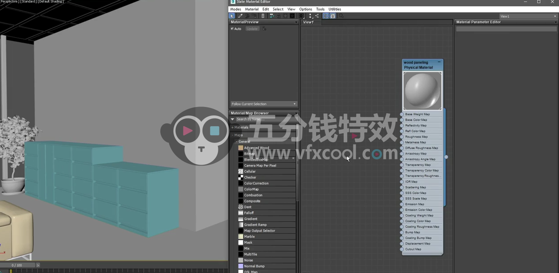
Task: Toggle the Auto preview checkbox
Action: pyautogui.click(x=232, y=29)
